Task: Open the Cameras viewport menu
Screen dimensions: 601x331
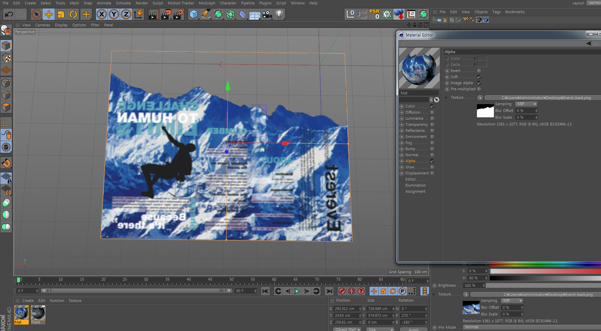Action: point(43,25)
